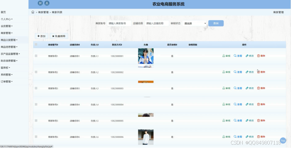Expand 会员管理 sidebar menu
Image resolution: width=291 pixels, height=148 pixels.
(7, 26)
